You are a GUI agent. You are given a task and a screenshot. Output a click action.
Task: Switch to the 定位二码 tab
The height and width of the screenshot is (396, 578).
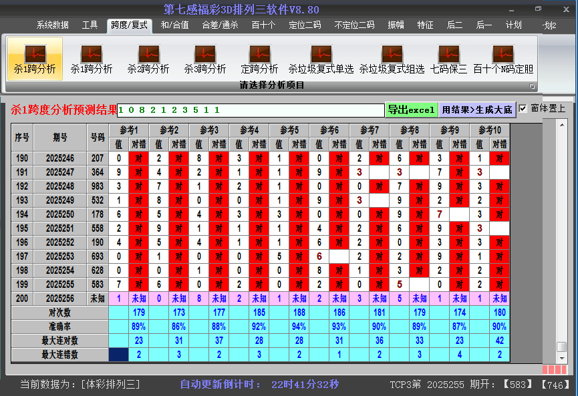pos(304,25)
